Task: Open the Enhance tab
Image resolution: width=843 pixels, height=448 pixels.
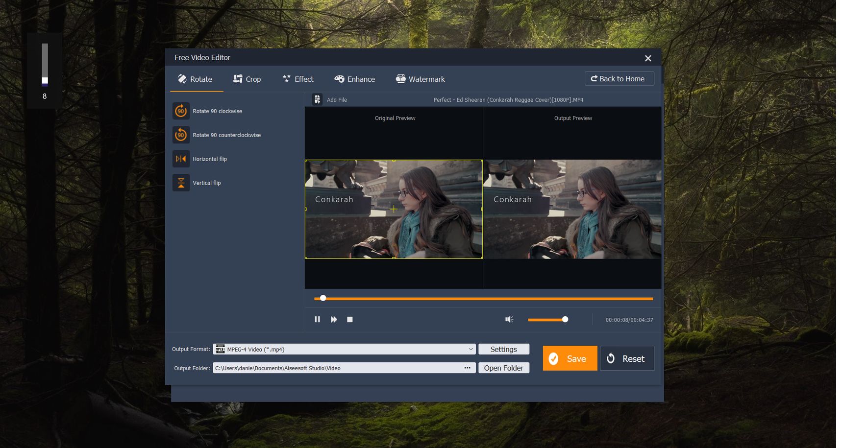Action: (x=355, y=79)
